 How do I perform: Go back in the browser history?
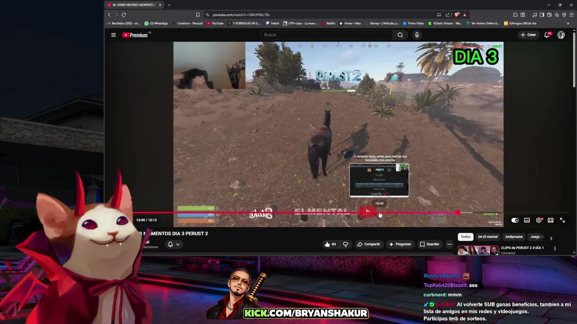[x=109, y=15]
